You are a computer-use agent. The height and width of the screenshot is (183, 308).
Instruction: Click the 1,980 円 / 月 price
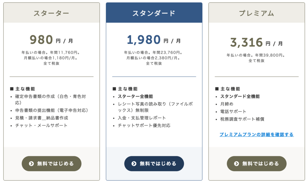tap(154, 39)
